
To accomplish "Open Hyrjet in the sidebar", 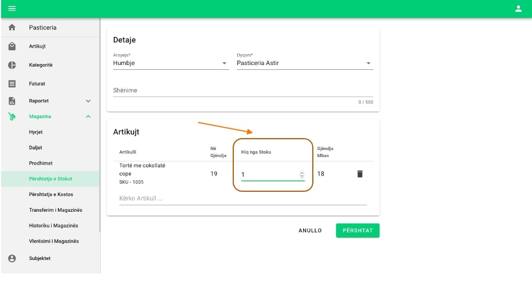I will point(36,132).
